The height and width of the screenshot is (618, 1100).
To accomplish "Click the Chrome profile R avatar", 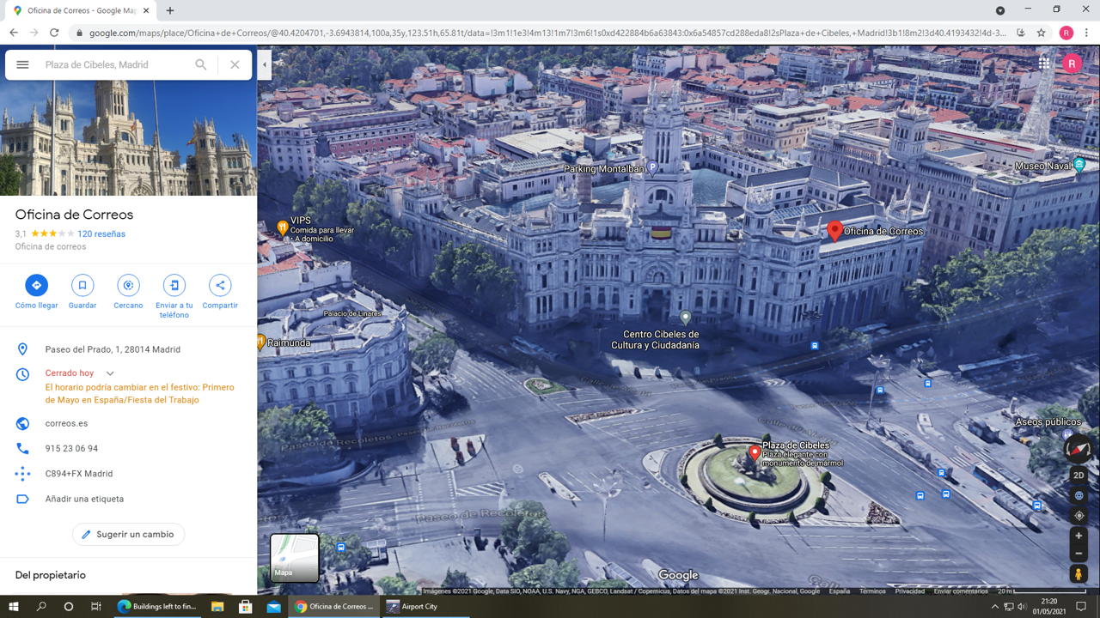I will point(1066,33).
